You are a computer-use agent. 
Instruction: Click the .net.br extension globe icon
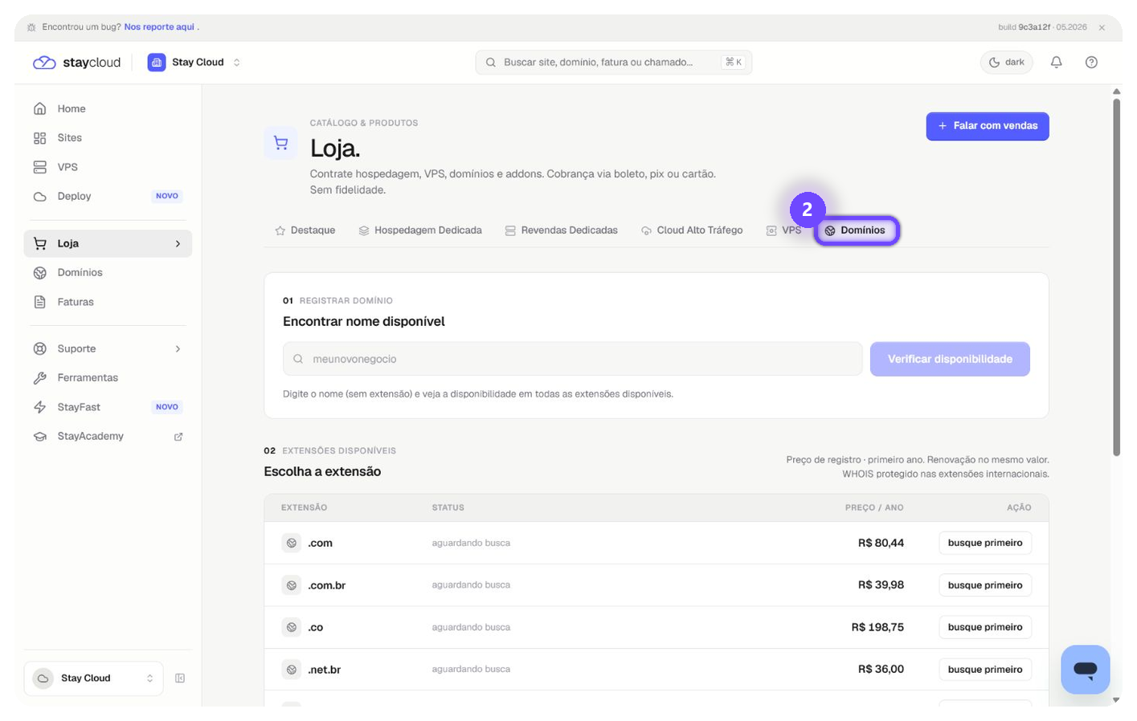[x=292, y=670]
